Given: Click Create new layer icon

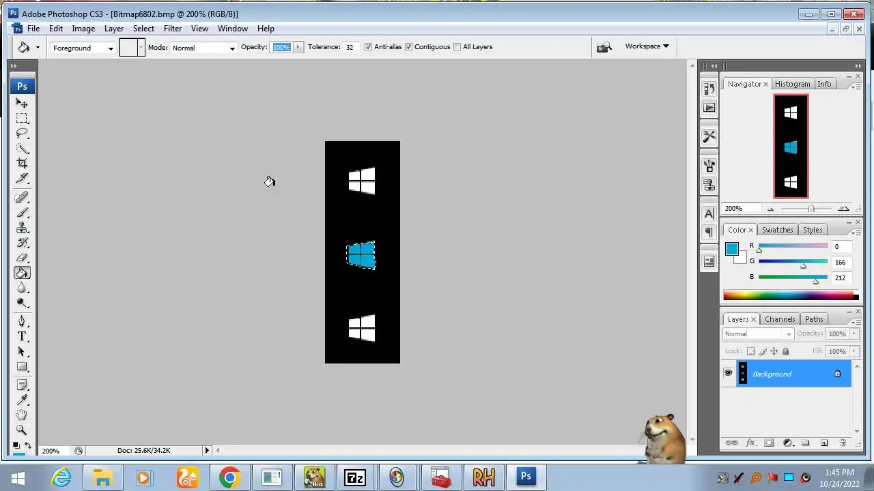Looking at the screenshot, I should point(824,443).
